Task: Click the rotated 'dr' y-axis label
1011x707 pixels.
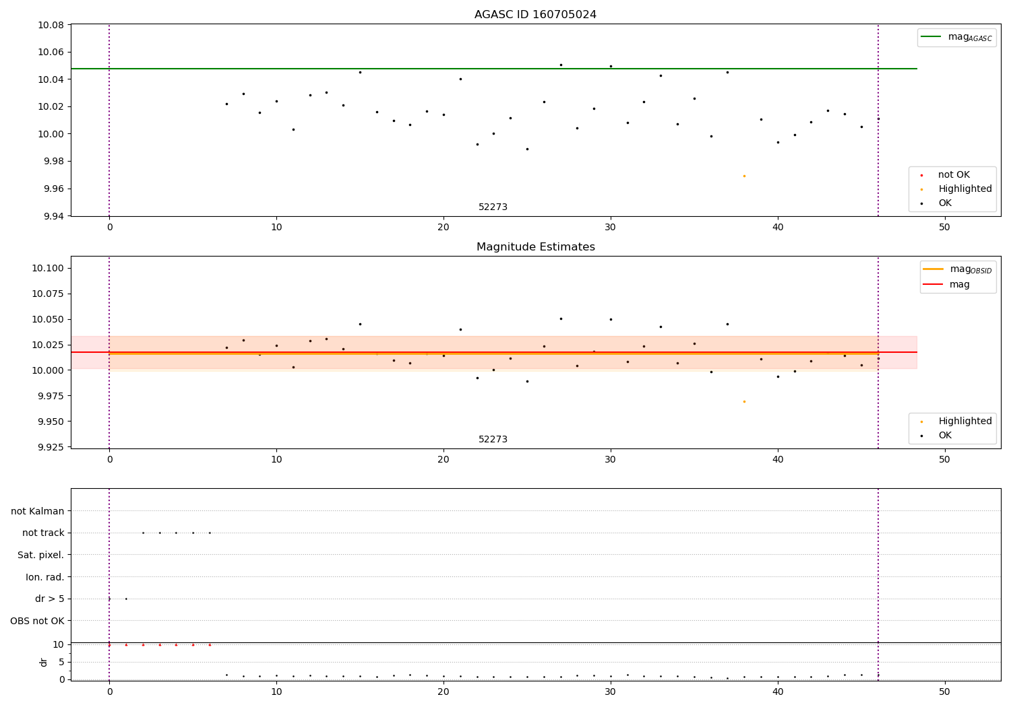Action: [x=44, y=662]
